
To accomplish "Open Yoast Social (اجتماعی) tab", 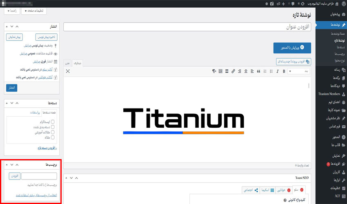I will pyautogui.click(x=251, y=190).
